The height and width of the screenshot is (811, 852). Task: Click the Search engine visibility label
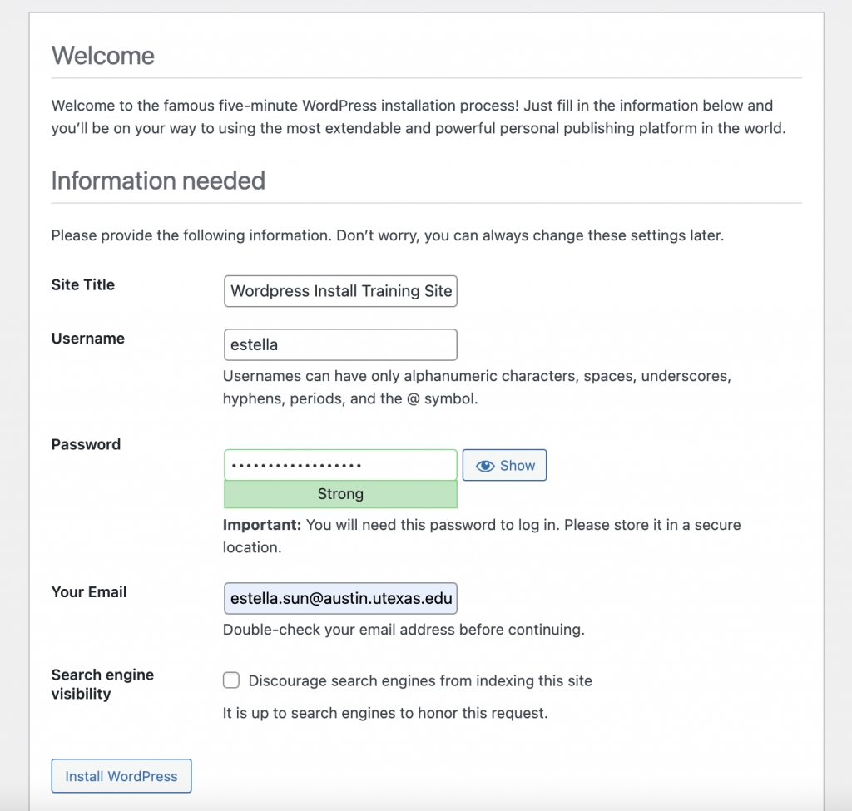(x=102, y=684)
